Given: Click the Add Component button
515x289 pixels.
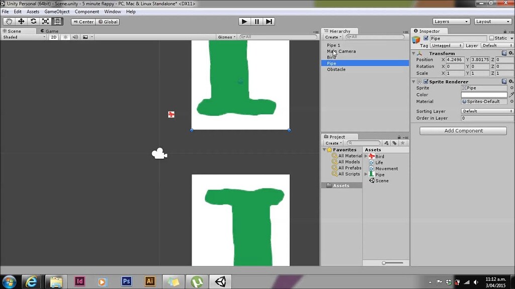Looking at the screenshot, I should 462,130.
